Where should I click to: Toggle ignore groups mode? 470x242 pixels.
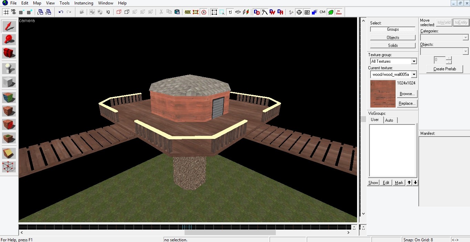tap(108, 12)
